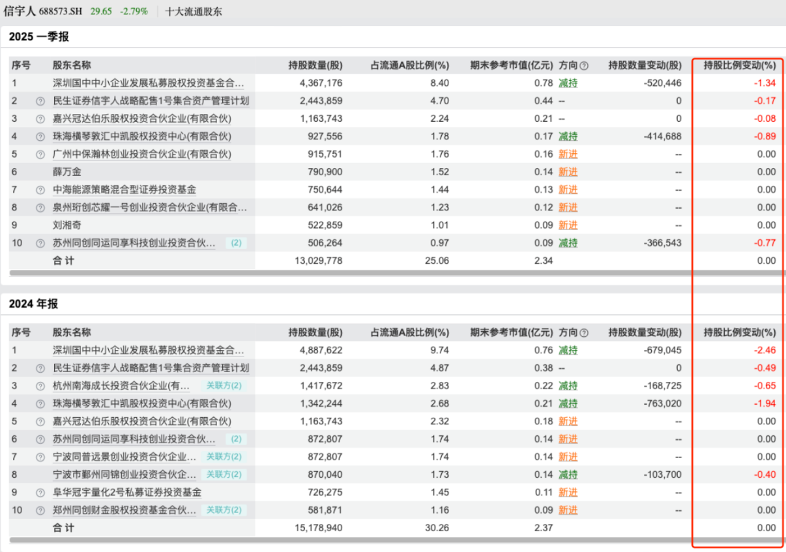
Task: Click the info icon beside 嘉兴冠达伯乐 in 2024 年报
Action: click(40, 422)
